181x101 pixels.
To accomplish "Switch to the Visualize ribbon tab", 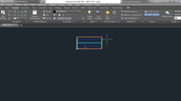I will 15,8.
